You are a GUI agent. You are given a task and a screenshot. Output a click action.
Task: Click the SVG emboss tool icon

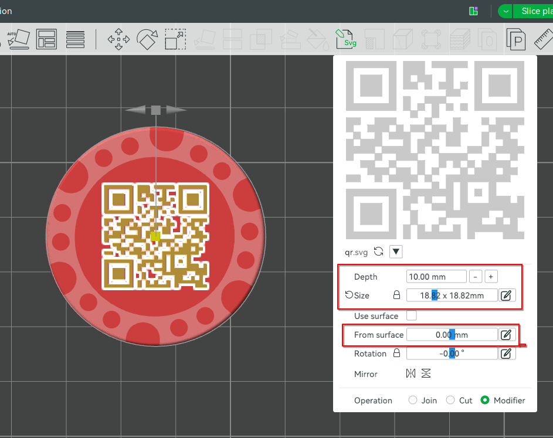(x=346, y=39)
